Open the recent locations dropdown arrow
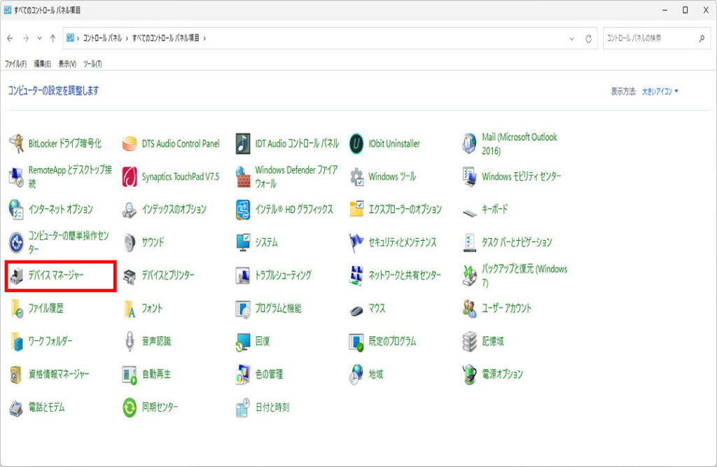 click(x=39, y=39)
